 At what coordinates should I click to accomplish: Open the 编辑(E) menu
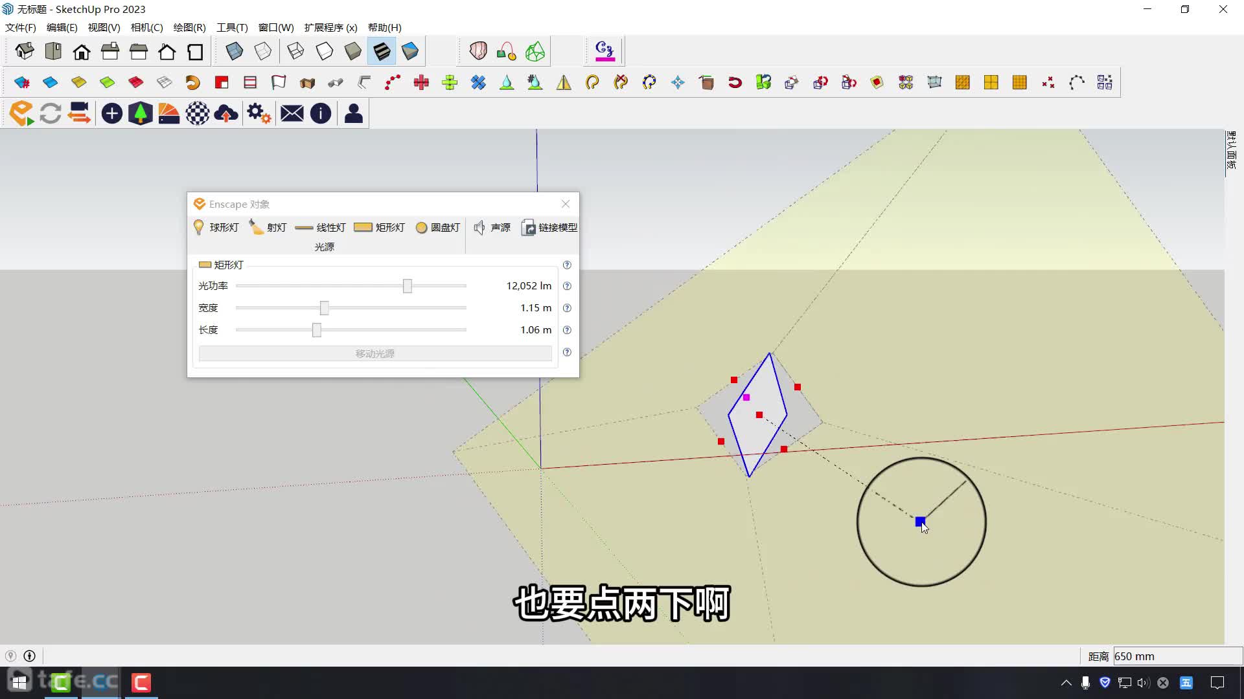point(62,27)
